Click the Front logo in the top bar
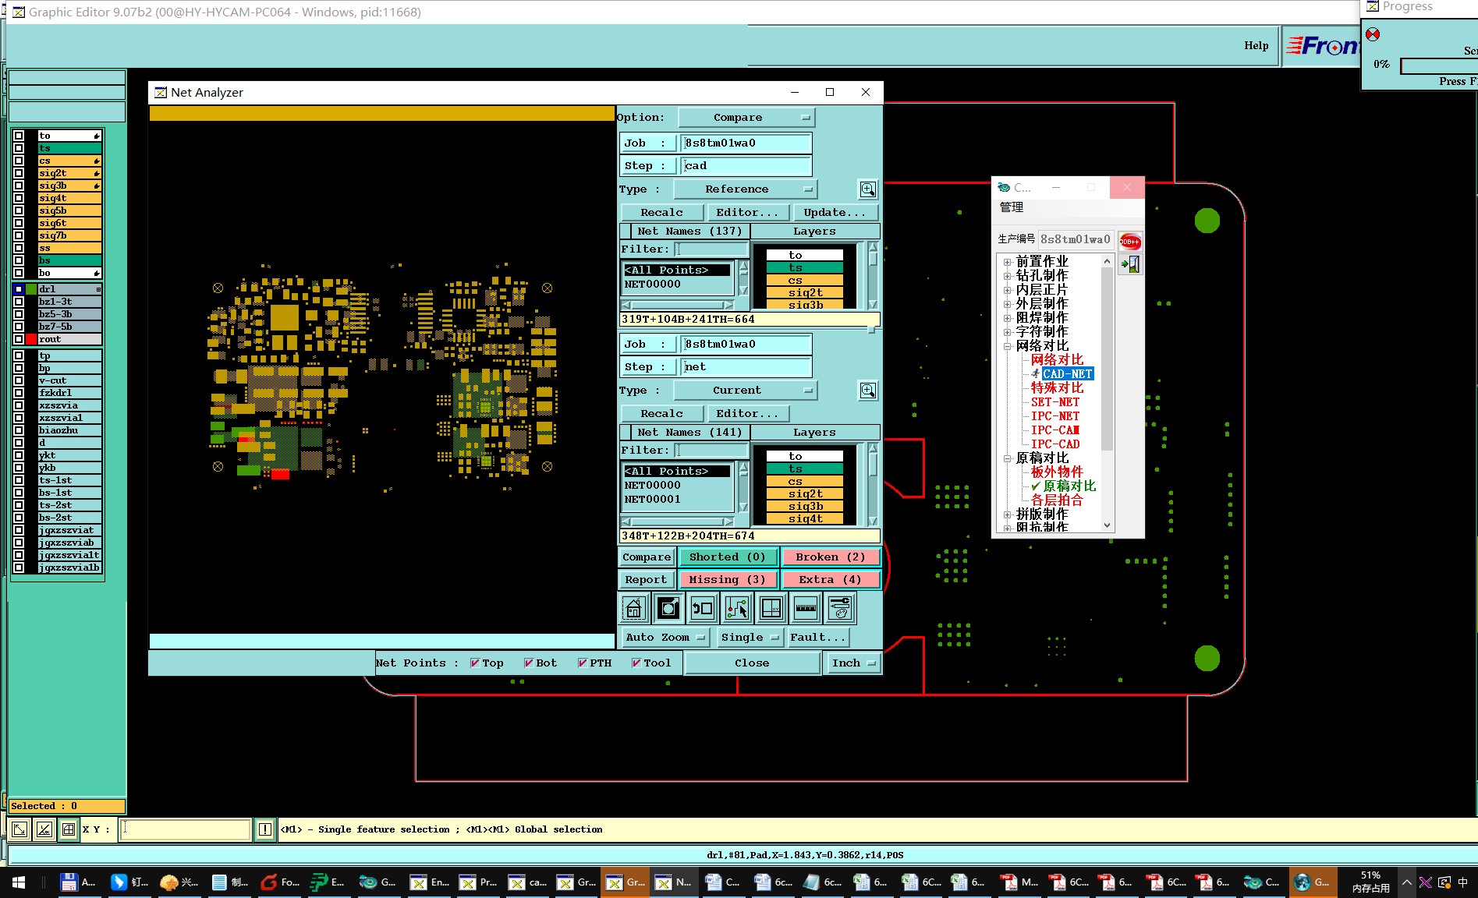Viewport: 1478px width, 898px height. click(x=1321, y=46)
